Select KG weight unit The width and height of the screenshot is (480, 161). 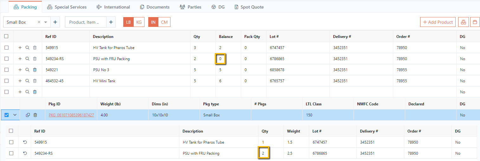tap(139, 22)
